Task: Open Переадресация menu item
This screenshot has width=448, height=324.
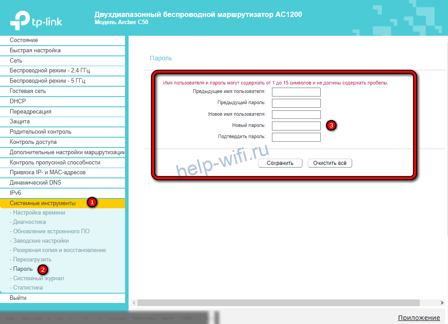Action: tap(62, 112)
